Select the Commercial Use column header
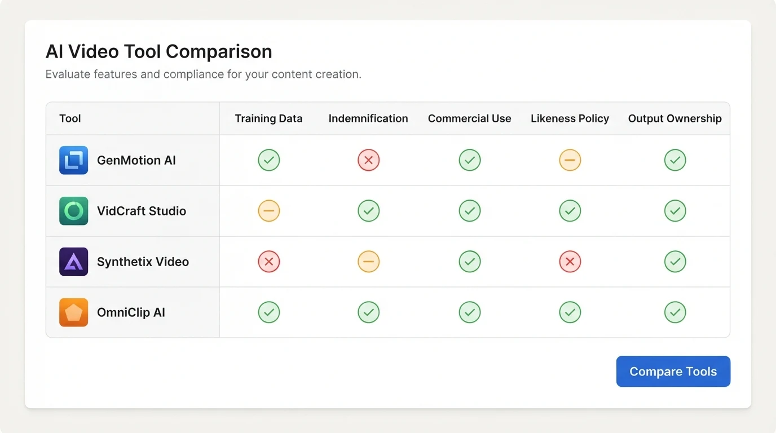Image resolution: width=776 pixels, height=433 pixels. coord(470,118)
